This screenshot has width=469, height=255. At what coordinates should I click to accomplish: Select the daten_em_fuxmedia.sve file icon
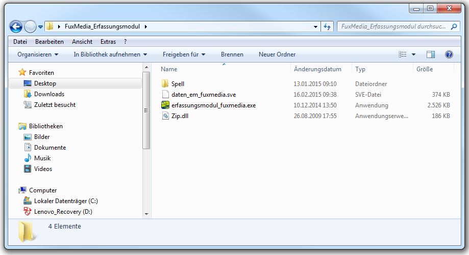(165, 95)
